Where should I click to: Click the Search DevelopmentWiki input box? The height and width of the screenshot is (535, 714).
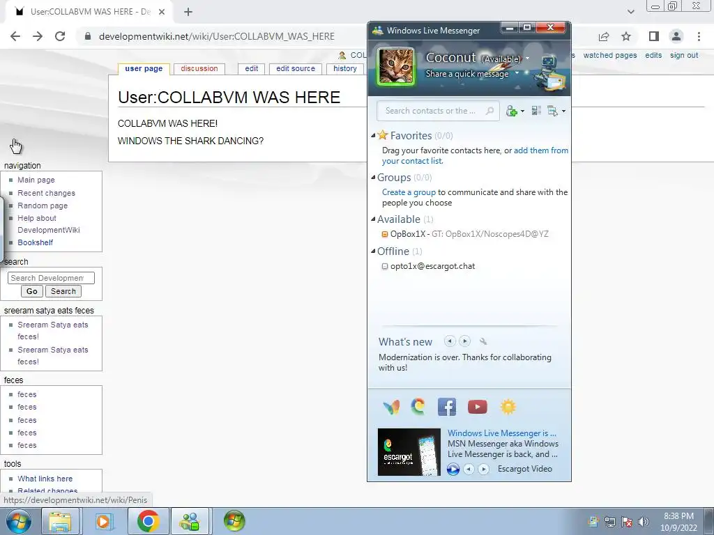(51, 278)
